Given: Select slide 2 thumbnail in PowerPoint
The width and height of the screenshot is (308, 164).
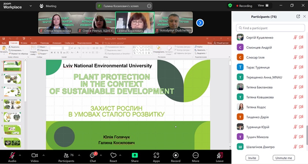Looking at the screenshot, I should point(12,79).
